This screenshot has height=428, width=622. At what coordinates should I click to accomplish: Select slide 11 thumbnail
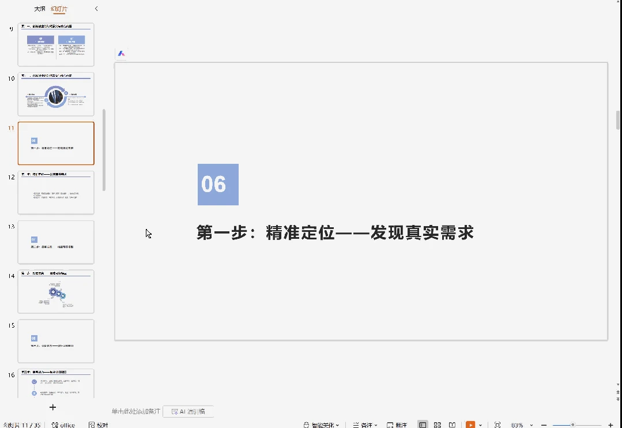pos(56,143)
